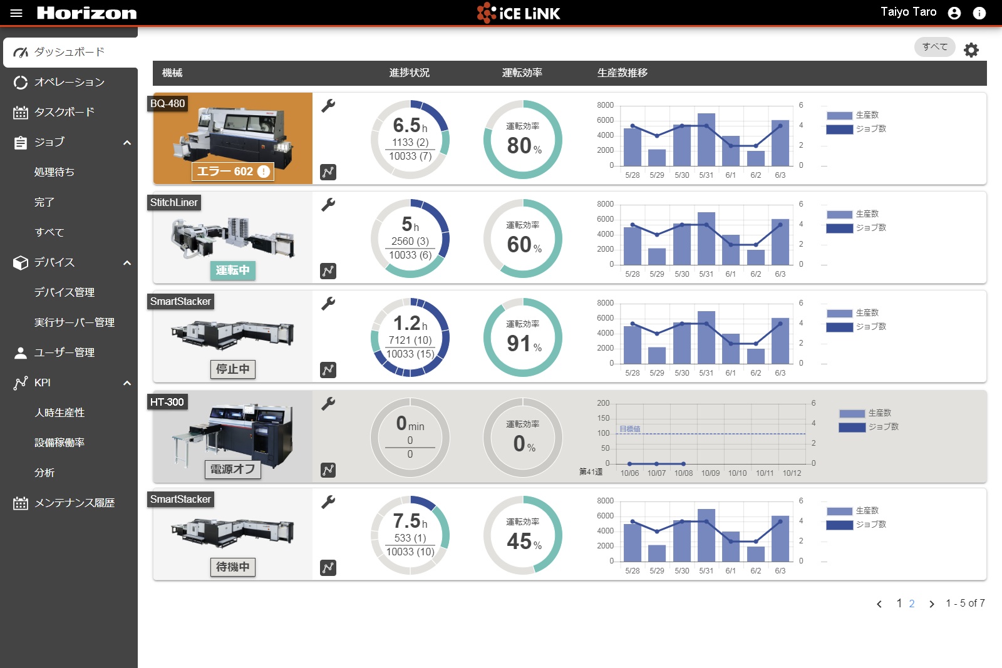Screen dimensions: 1002x668
Task: Click the 91% operating efficiency gauge
Action: 523,337
